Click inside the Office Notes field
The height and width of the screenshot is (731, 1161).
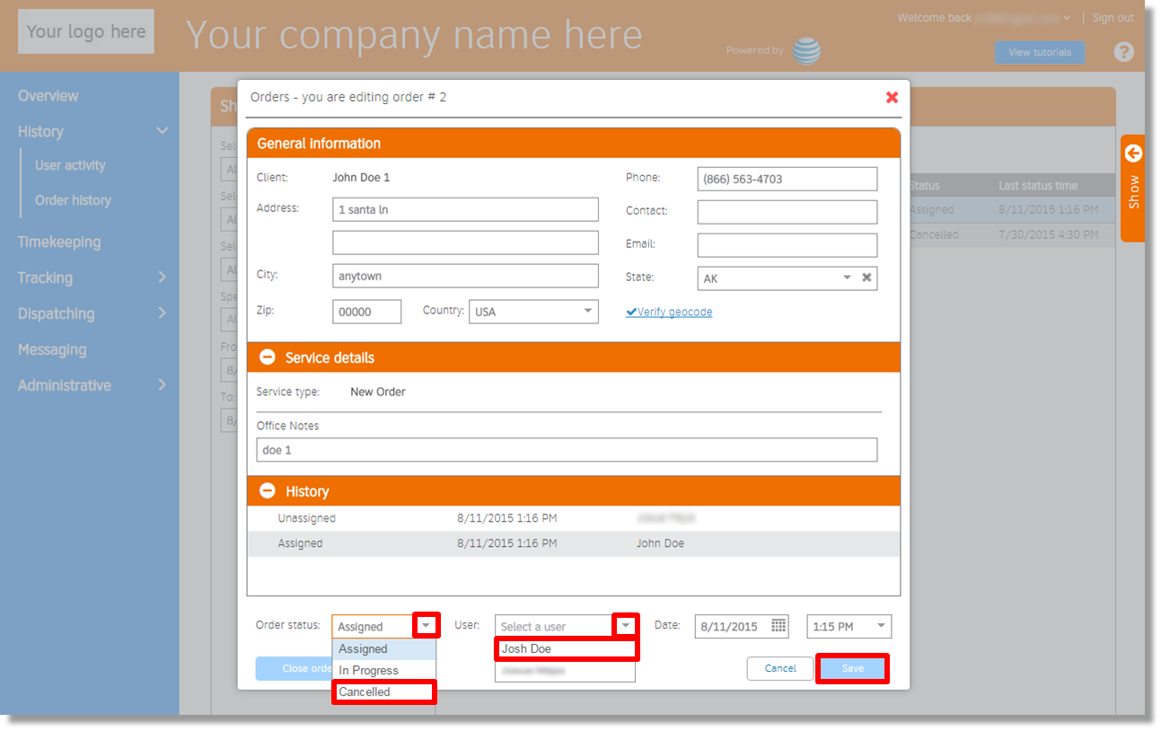[x=567, y=449]
